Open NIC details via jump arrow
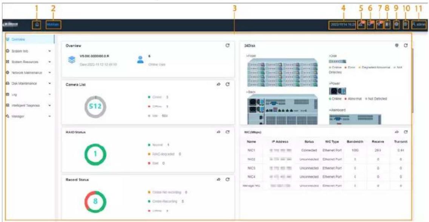 [397, 132]
